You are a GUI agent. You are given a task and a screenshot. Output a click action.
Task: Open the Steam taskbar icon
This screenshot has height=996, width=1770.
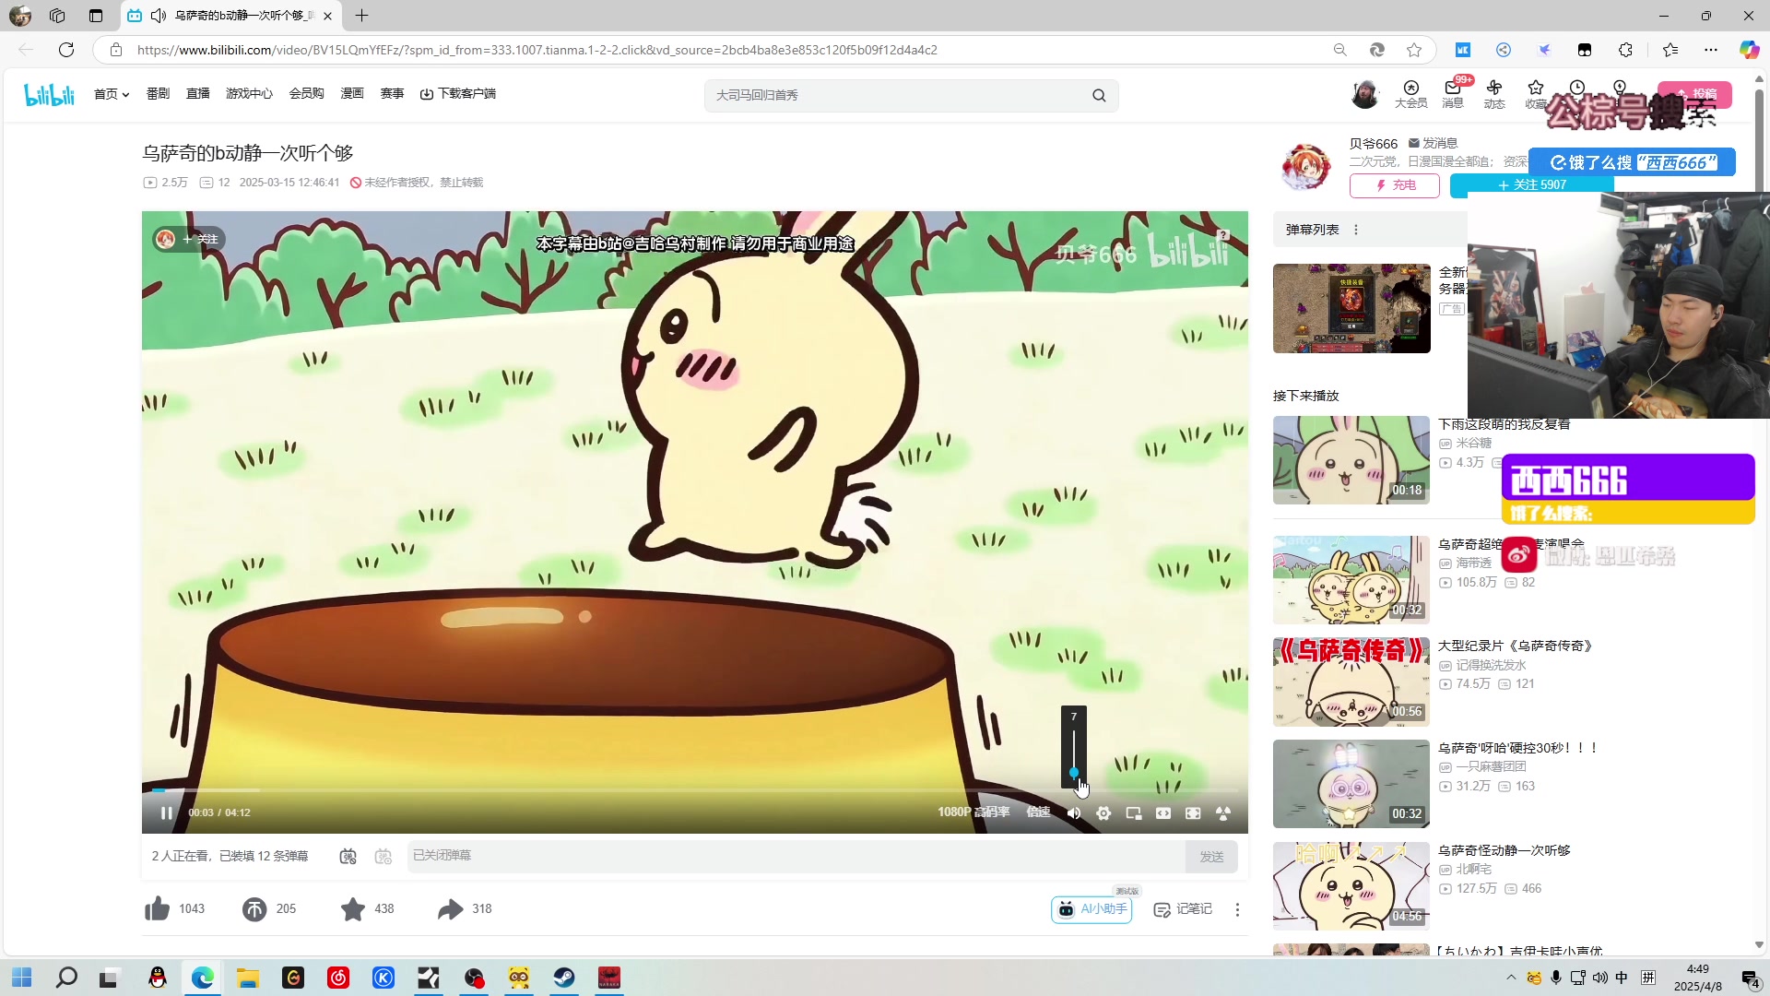564,978
